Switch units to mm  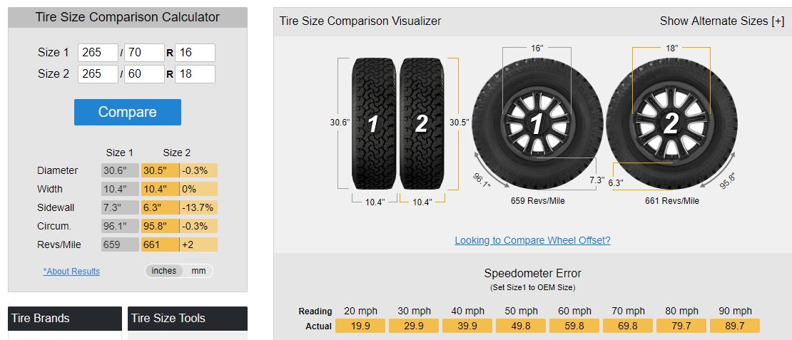click(x=198, y=271)
